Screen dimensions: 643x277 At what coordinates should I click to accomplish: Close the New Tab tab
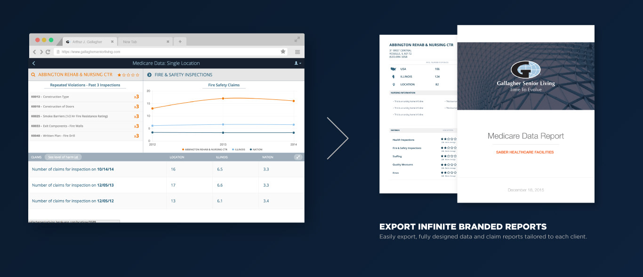click(168, 41)
